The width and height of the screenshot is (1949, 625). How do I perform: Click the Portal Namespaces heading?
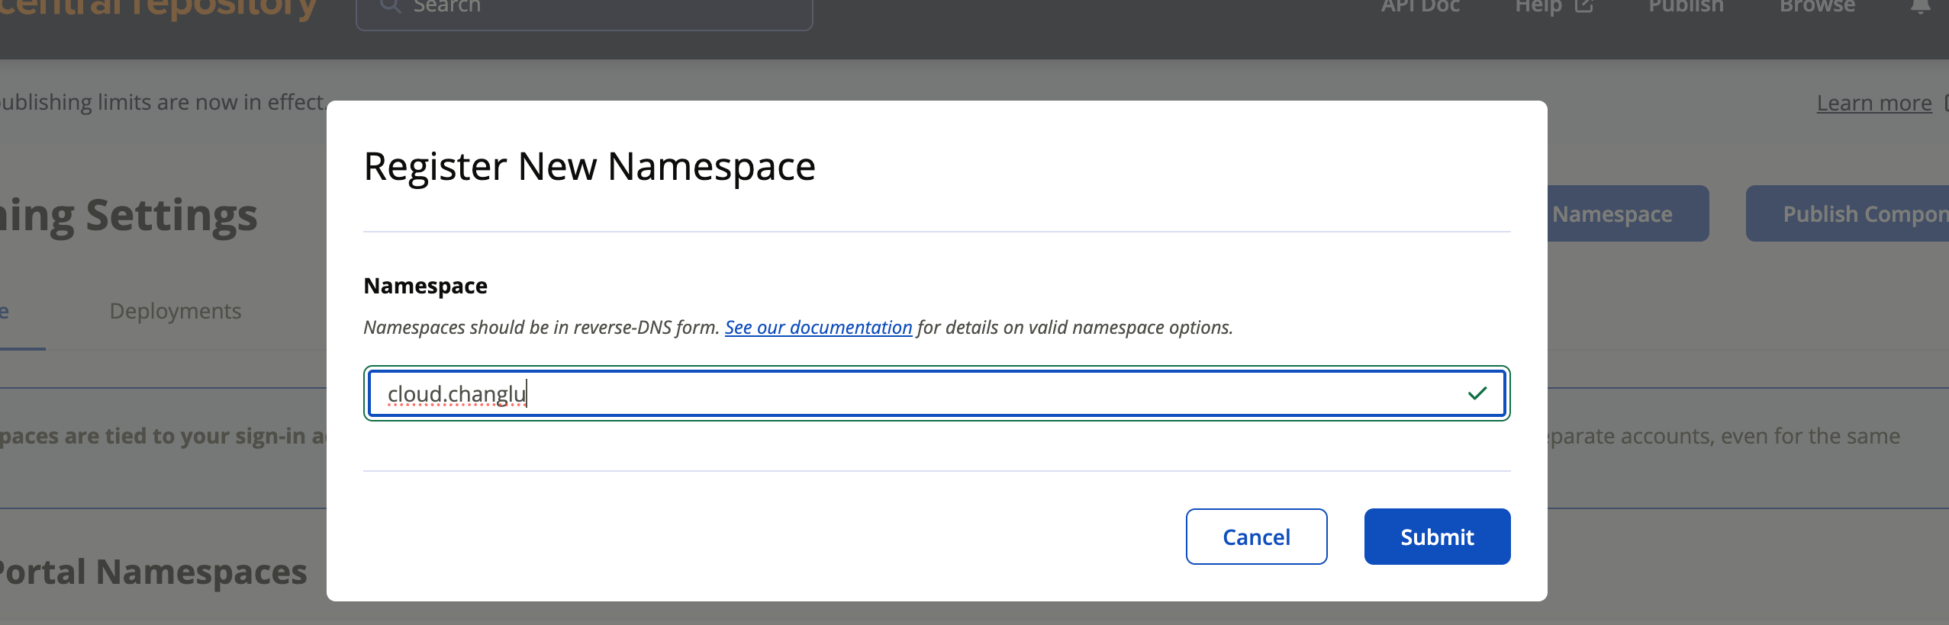pyautogui.click(x=153, y=572)
